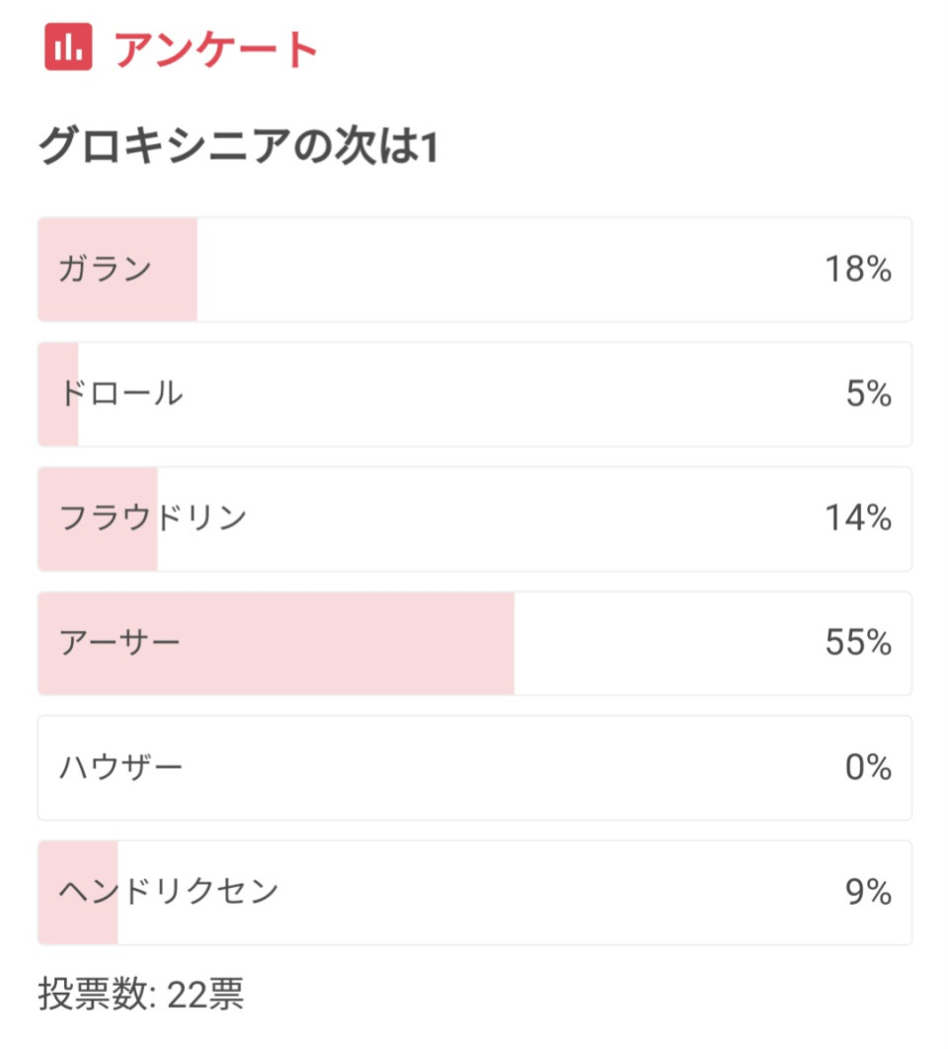Select the ガラン poll option
This screenshot has width=948, height=1049.
point(474,270)
